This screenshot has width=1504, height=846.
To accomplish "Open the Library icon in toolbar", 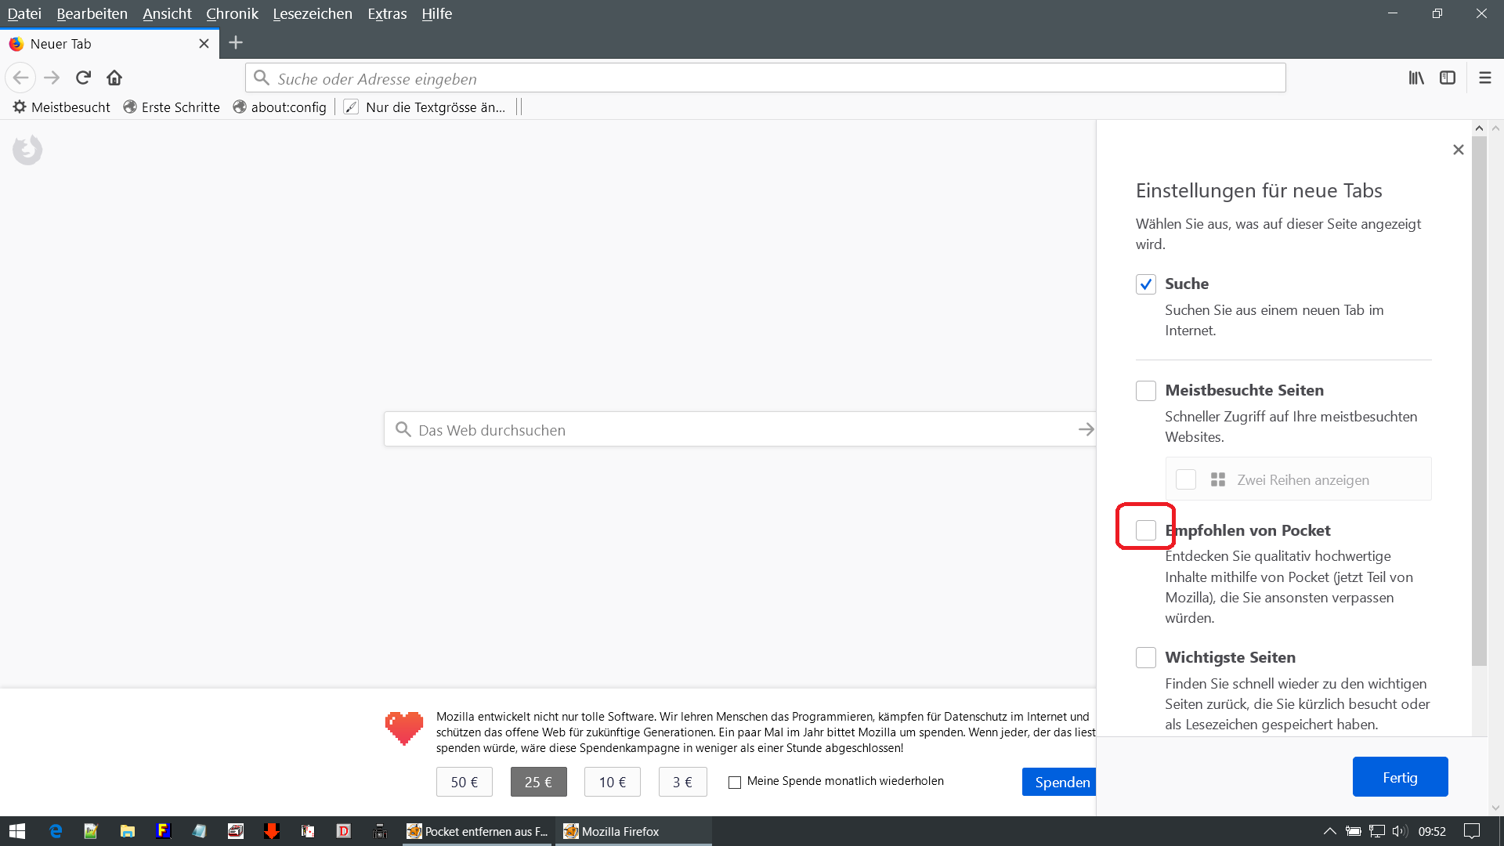I will (1416, 78).
